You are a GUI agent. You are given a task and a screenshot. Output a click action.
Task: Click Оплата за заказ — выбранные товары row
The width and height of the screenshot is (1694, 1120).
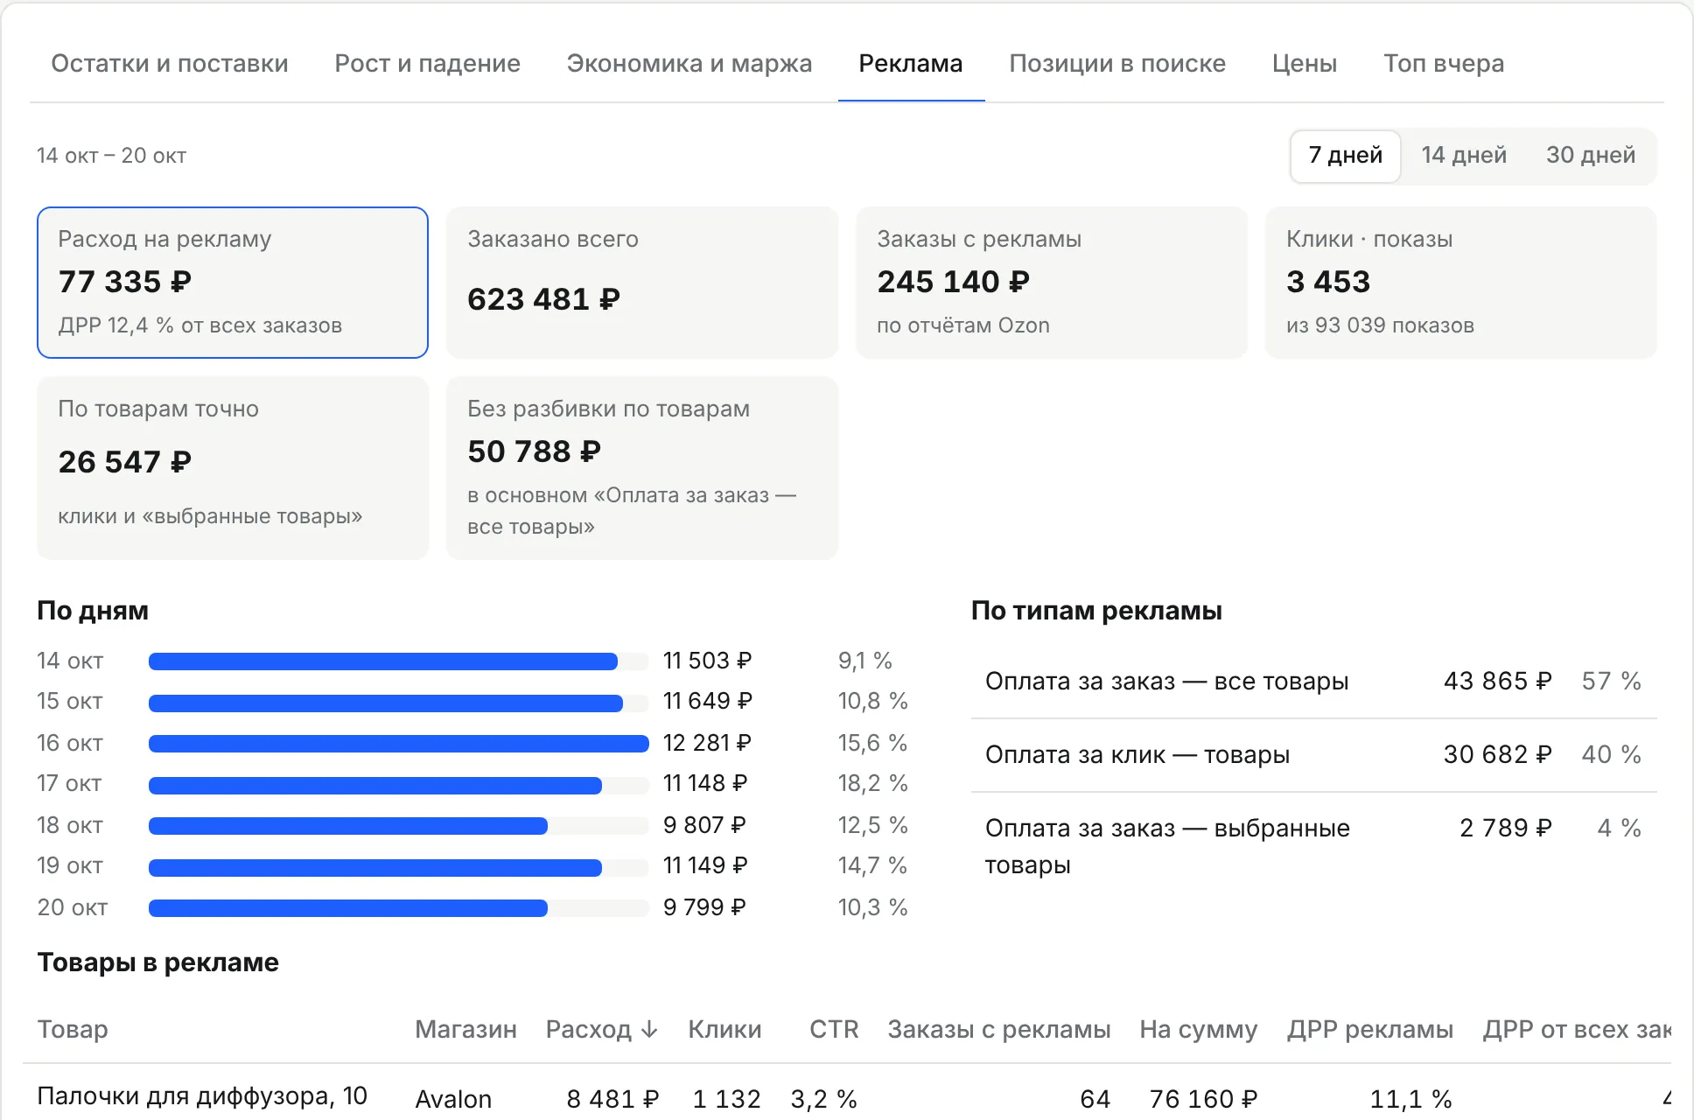(x=1314, y=846)
